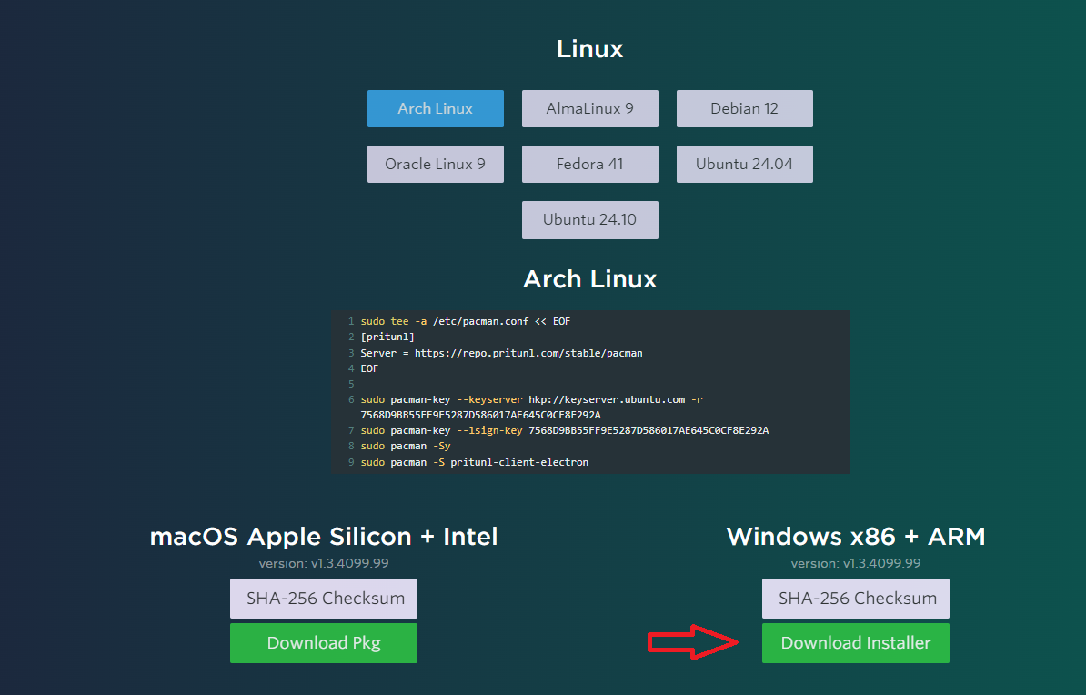Click the 'sudo tee -a /etc/pacman.conf' code line

[x=465, y=321]
